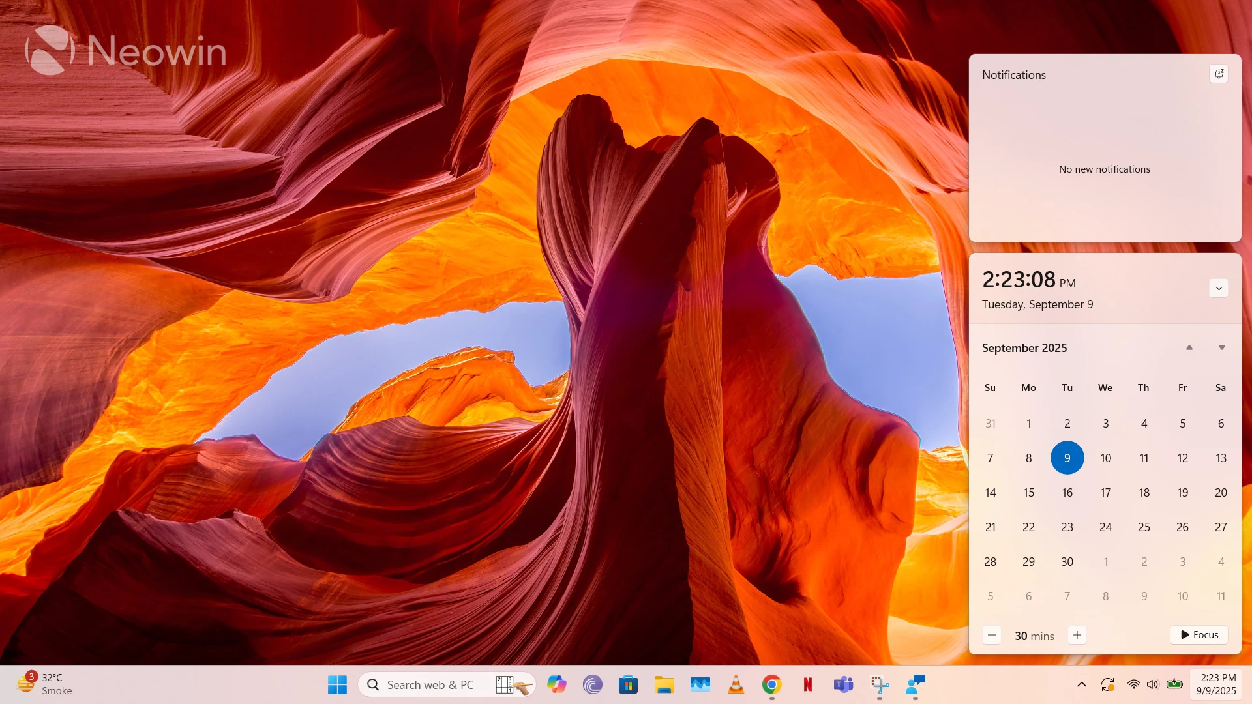Decrease the focus duration with minus

pyautogui.click(x=992, y=634)
